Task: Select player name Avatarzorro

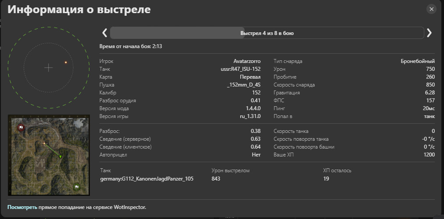Action: click(x=247, y=61)
